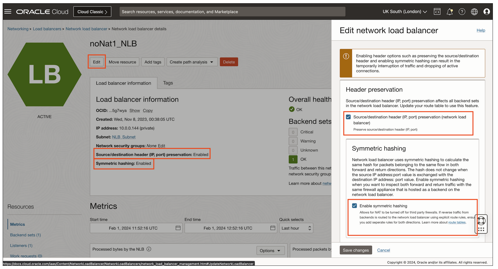The height and width of the screenshot is (269, 498).
Task: Open the accessibility widget icon
Action: click(481, 224)
